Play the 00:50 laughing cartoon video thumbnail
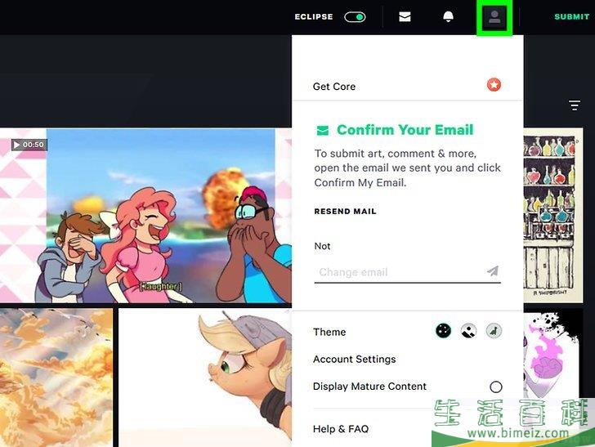 point(145,216)
